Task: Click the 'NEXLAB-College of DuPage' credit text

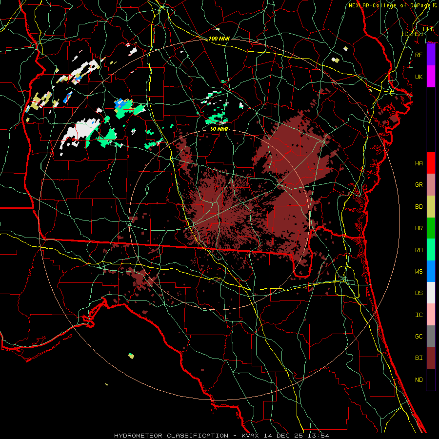Action: [x=389, y=5]
